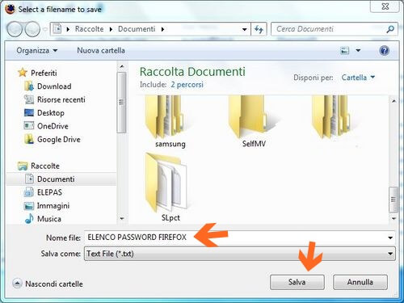Select Musica library

tap(49, 219)
